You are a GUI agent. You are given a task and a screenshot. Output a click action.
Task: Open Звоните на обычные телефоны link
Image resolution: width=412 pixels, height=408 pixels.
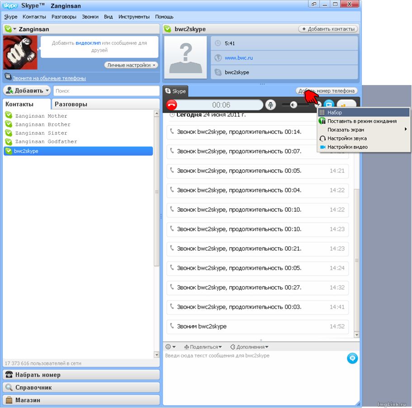click(x=49, y=78)
